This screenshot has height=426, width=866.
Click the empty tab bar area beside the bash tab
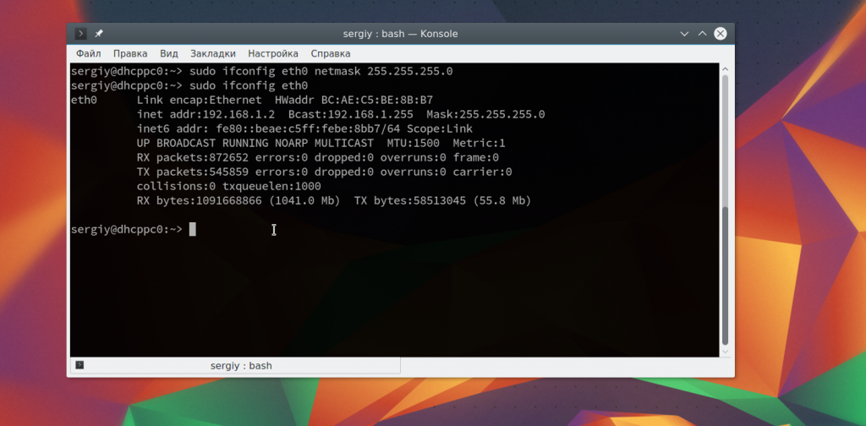point(558,366)
